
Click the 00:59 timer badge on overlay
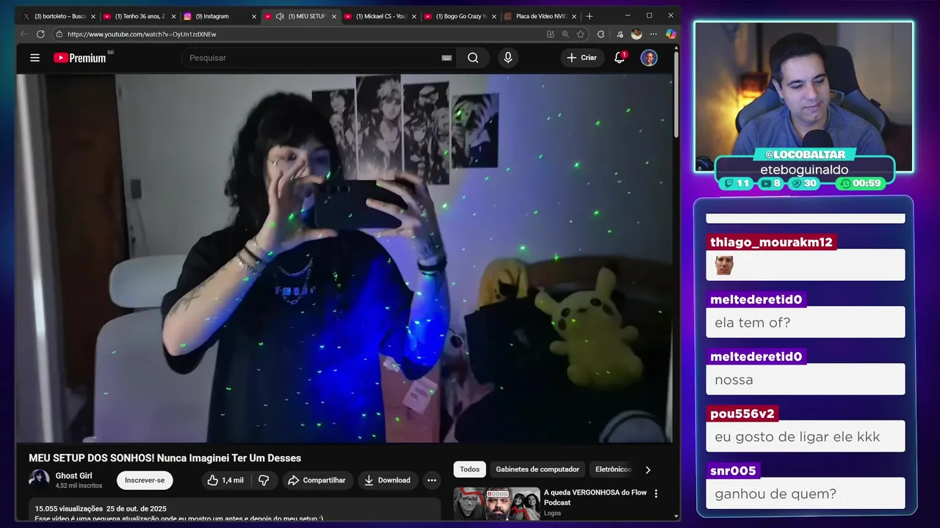pyautogui.click(x=861, y=183)
